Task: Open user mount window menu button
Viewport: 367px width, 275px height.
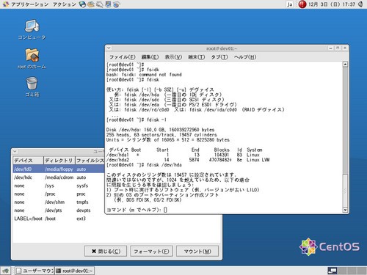Action: tap(15, 152)
